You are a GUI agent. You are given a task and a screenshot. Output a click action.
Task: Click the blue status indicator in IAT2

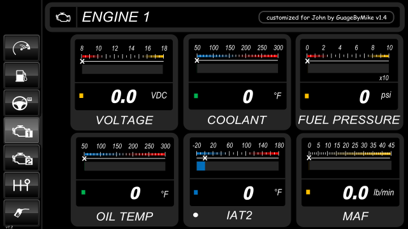pos(196,192)
